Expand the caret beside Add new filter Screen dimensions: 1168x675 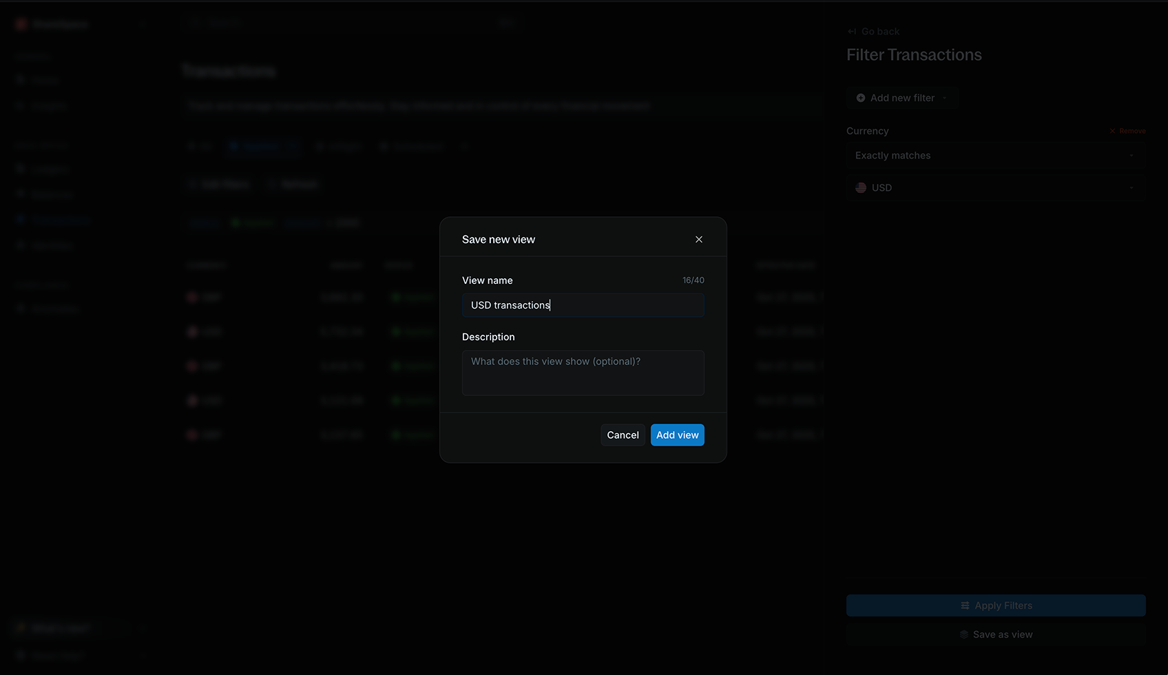(946, 98)
